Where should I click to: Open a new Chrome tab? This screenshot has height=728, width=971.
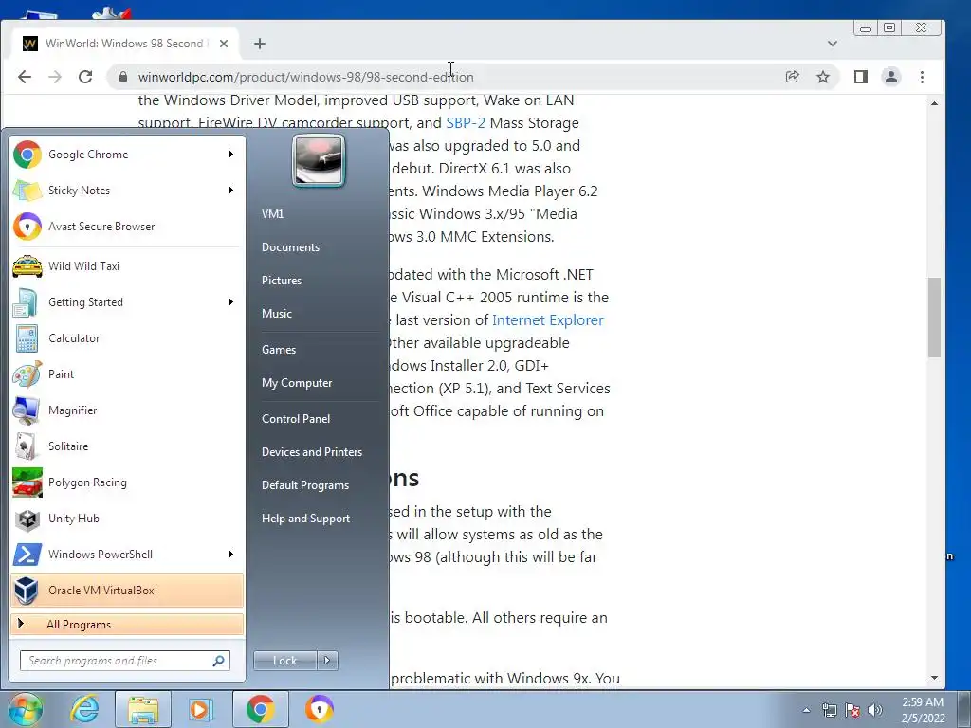click(260, 44)
